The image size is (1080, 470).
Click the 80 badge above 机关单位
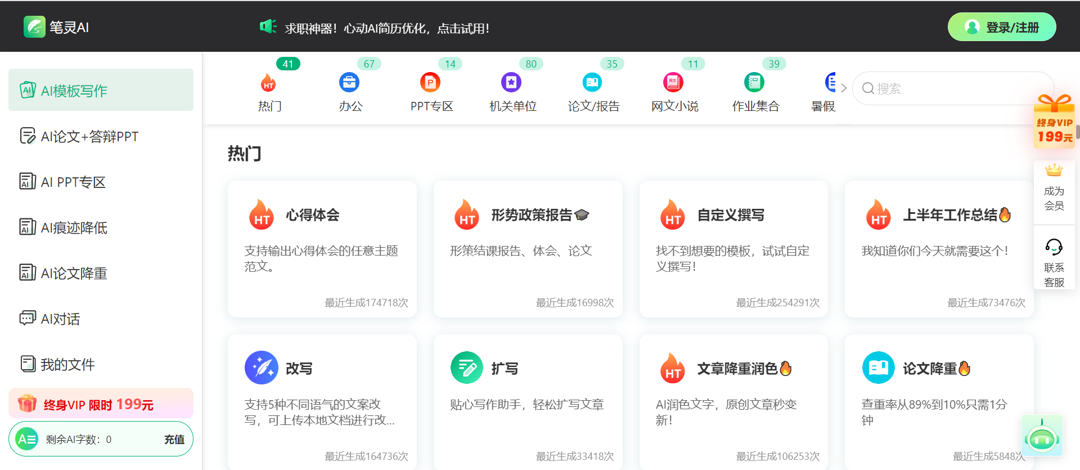point(531,64)
